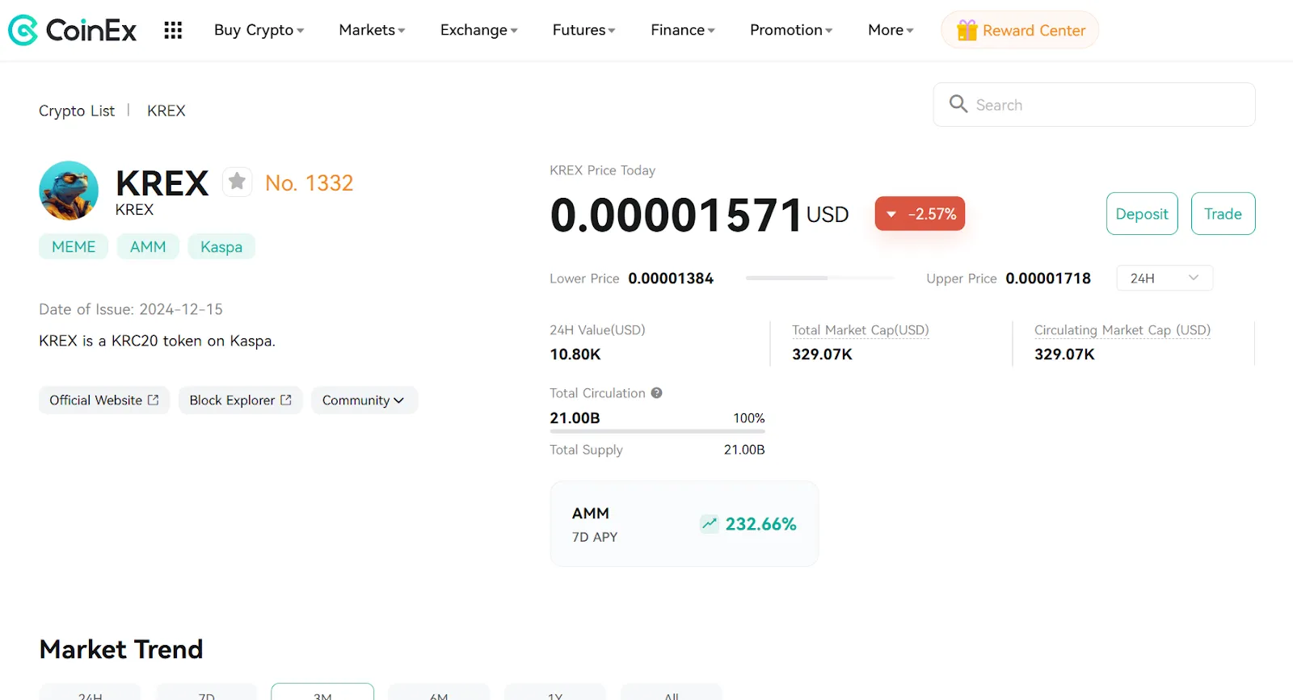Select the AMM tag
The height and width of the screenshot is (700, 1293).
(x=148, y=247)
